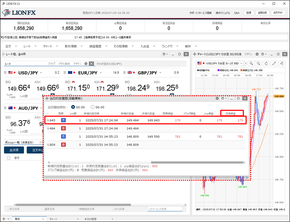Select the 06:00 start time radio button

(92, 107)
